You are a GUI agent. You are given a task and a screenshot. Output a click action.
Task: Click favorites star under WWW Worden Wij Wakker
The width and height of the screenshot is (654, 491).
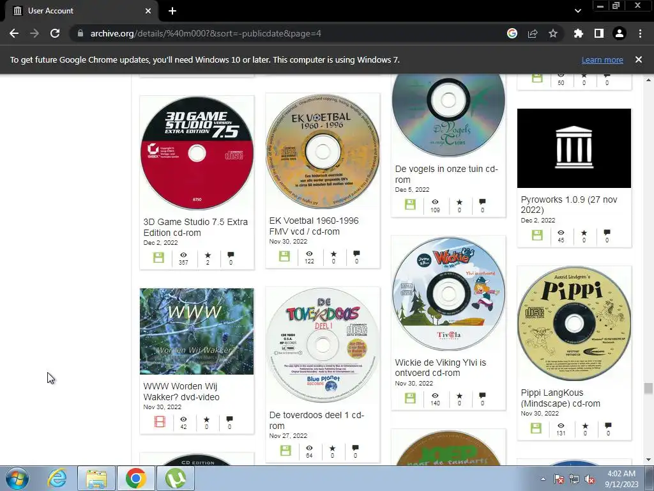(206, 419)
